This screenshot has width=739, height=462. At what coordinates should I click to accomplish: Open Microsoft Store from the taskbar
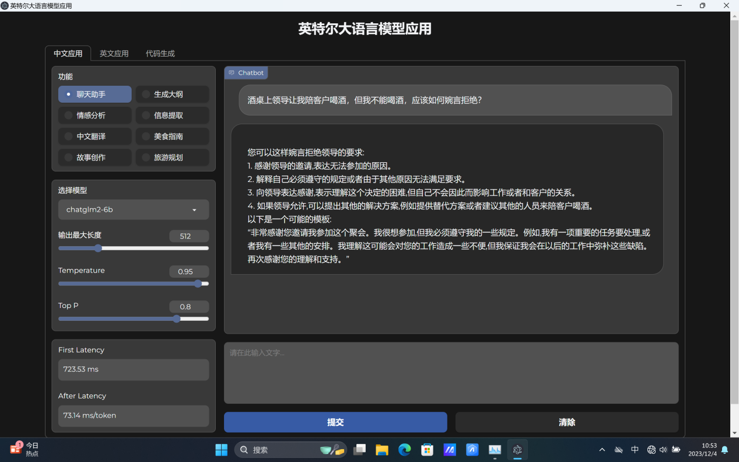[x=428, y=450]
